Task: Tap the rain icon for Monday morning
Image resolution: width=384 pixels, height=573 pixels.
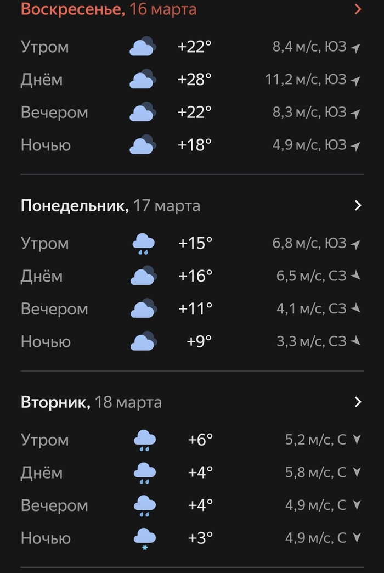Action: tap(143, 243)
